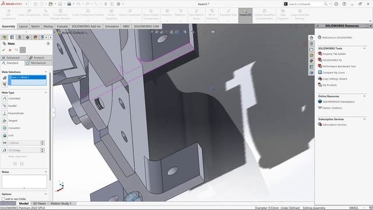Open the FeatureManager design tree tab
Viewport: 373px width, 210px height.
(x=4, y=37)
